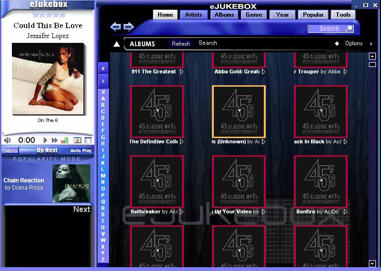Screen dimensions: 381x271
Task: Click the x button above the alphabet index
Action: coord(103,69)
